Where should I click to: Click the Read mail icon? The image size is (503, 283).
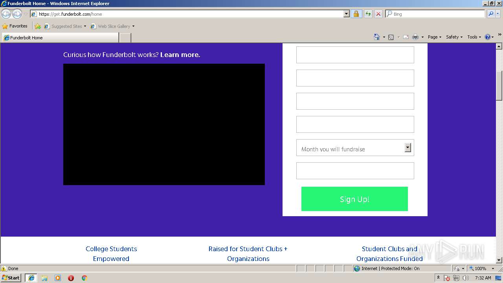[x=406, y=37]
